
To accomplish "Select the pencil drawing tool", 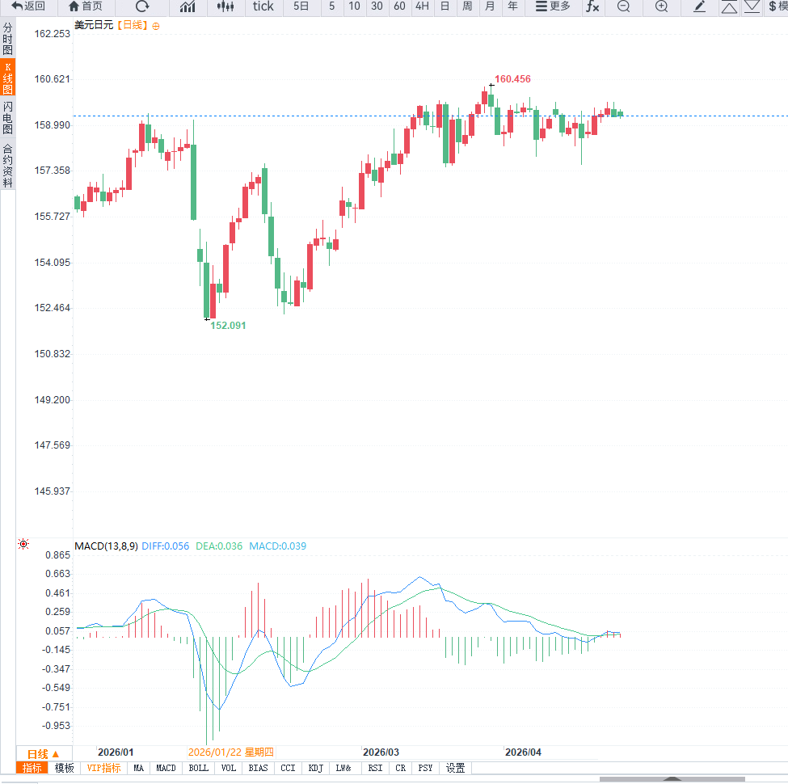I will point(700,6).
